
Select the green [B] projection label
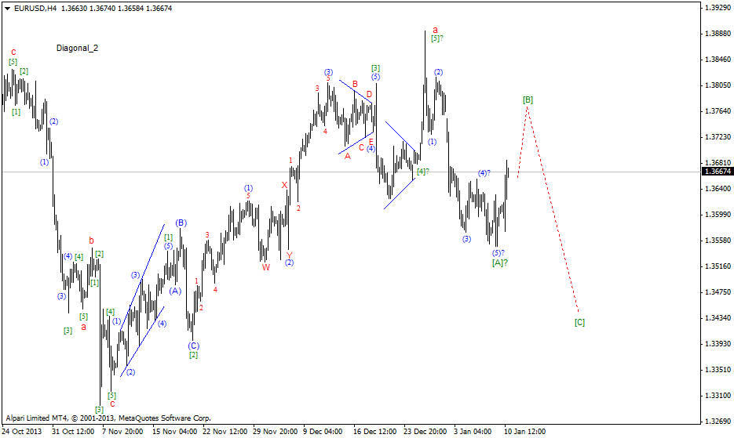528,100
